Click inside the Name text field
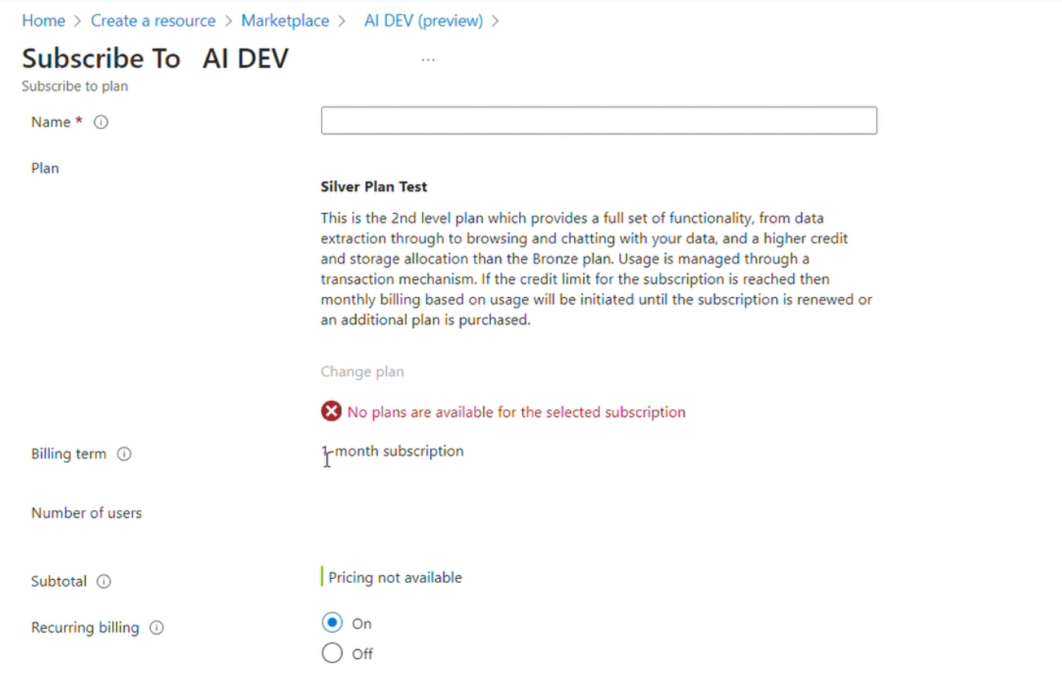This screenshot has height=679, width=1062. (599, 120)
